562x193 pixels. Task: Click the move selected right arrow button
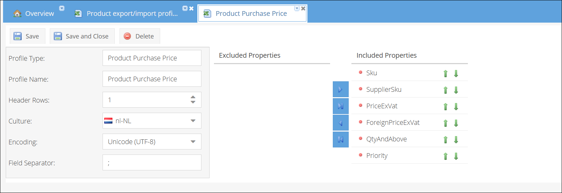click(x=341, y=90)
